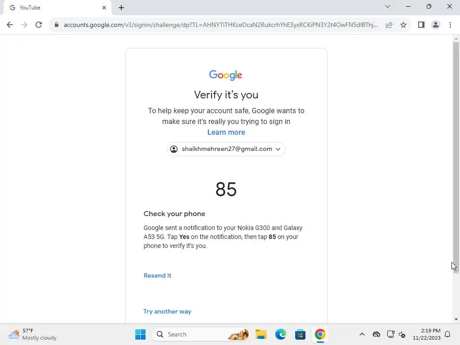Image resolution: width=460 pixels, height=345 pixels.
Task: Open tab search chevron
Action: point(388,6)
